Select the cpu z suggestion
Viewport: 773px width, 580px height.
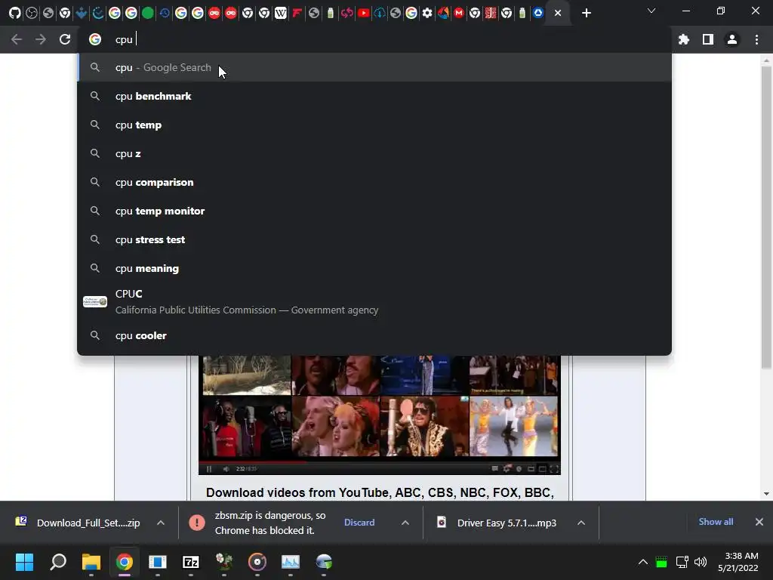pos(374,153)
